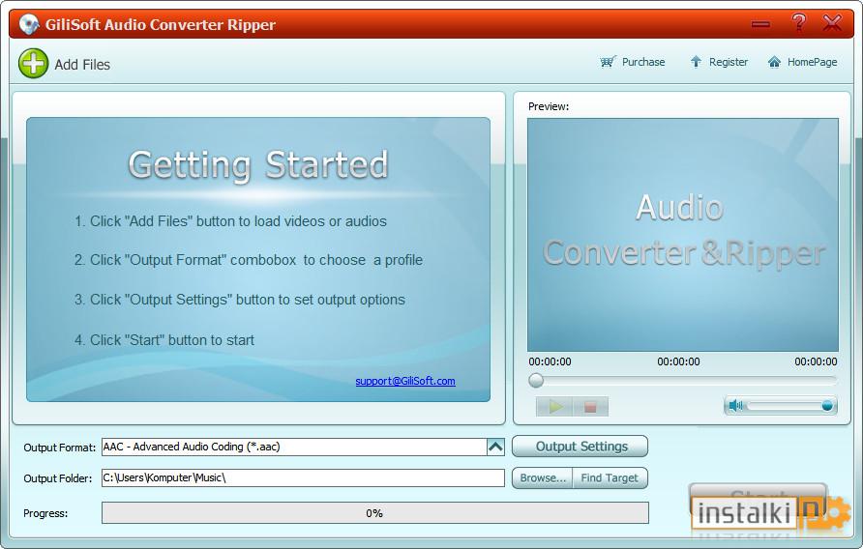Click Find Target button
Image resolution: width=863 pixels, height=549 pixels.
coord(610,478)
